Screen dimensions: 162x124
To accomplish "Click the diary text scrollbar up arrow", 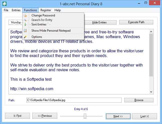I will pos(151,32).
